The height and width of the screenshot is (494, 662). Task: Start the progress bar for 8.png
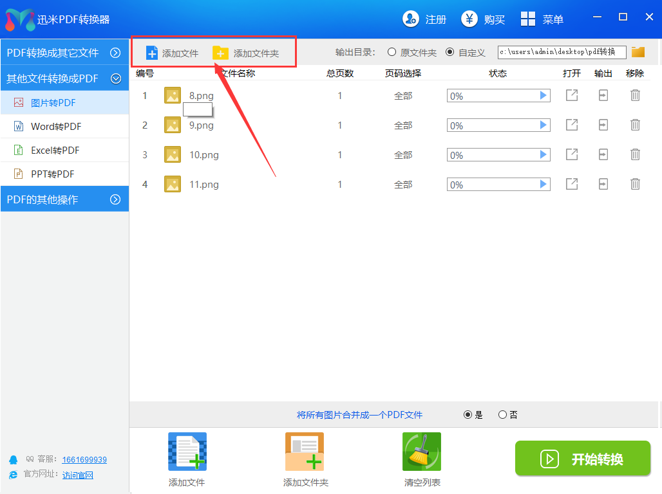click(544, 96)
